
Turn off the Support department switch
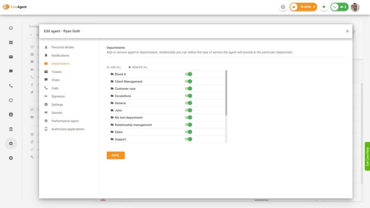tap(188, 139)
